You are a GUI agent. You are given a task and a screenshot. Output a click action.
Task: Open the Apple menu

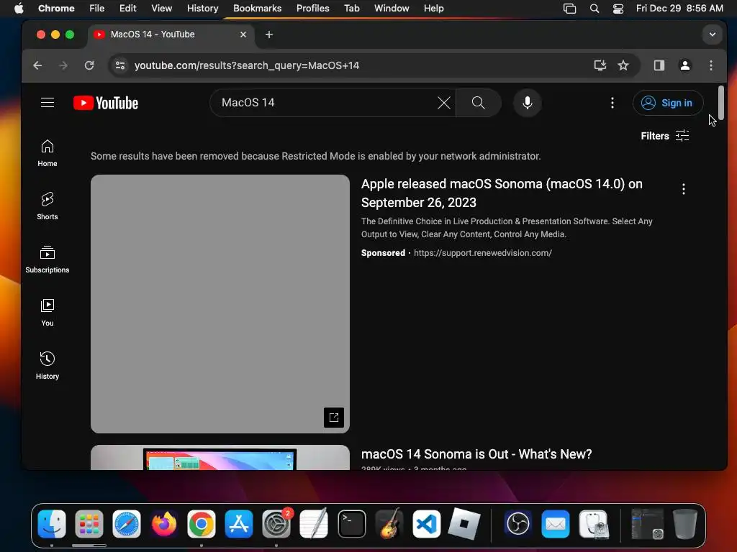coord(18,9)
